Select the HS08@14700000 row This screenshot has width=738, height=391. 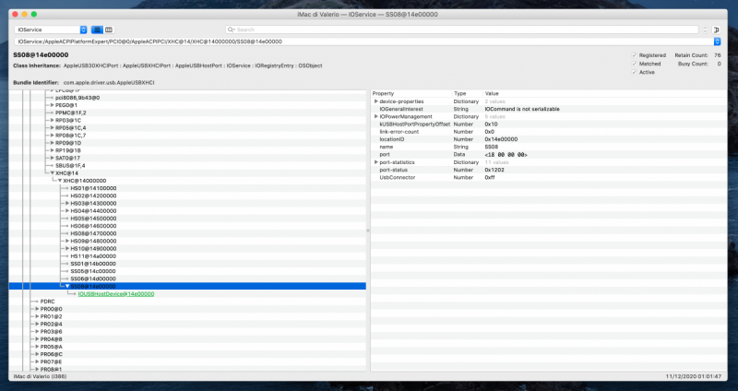pyautogui.click(x=187, y=233)
